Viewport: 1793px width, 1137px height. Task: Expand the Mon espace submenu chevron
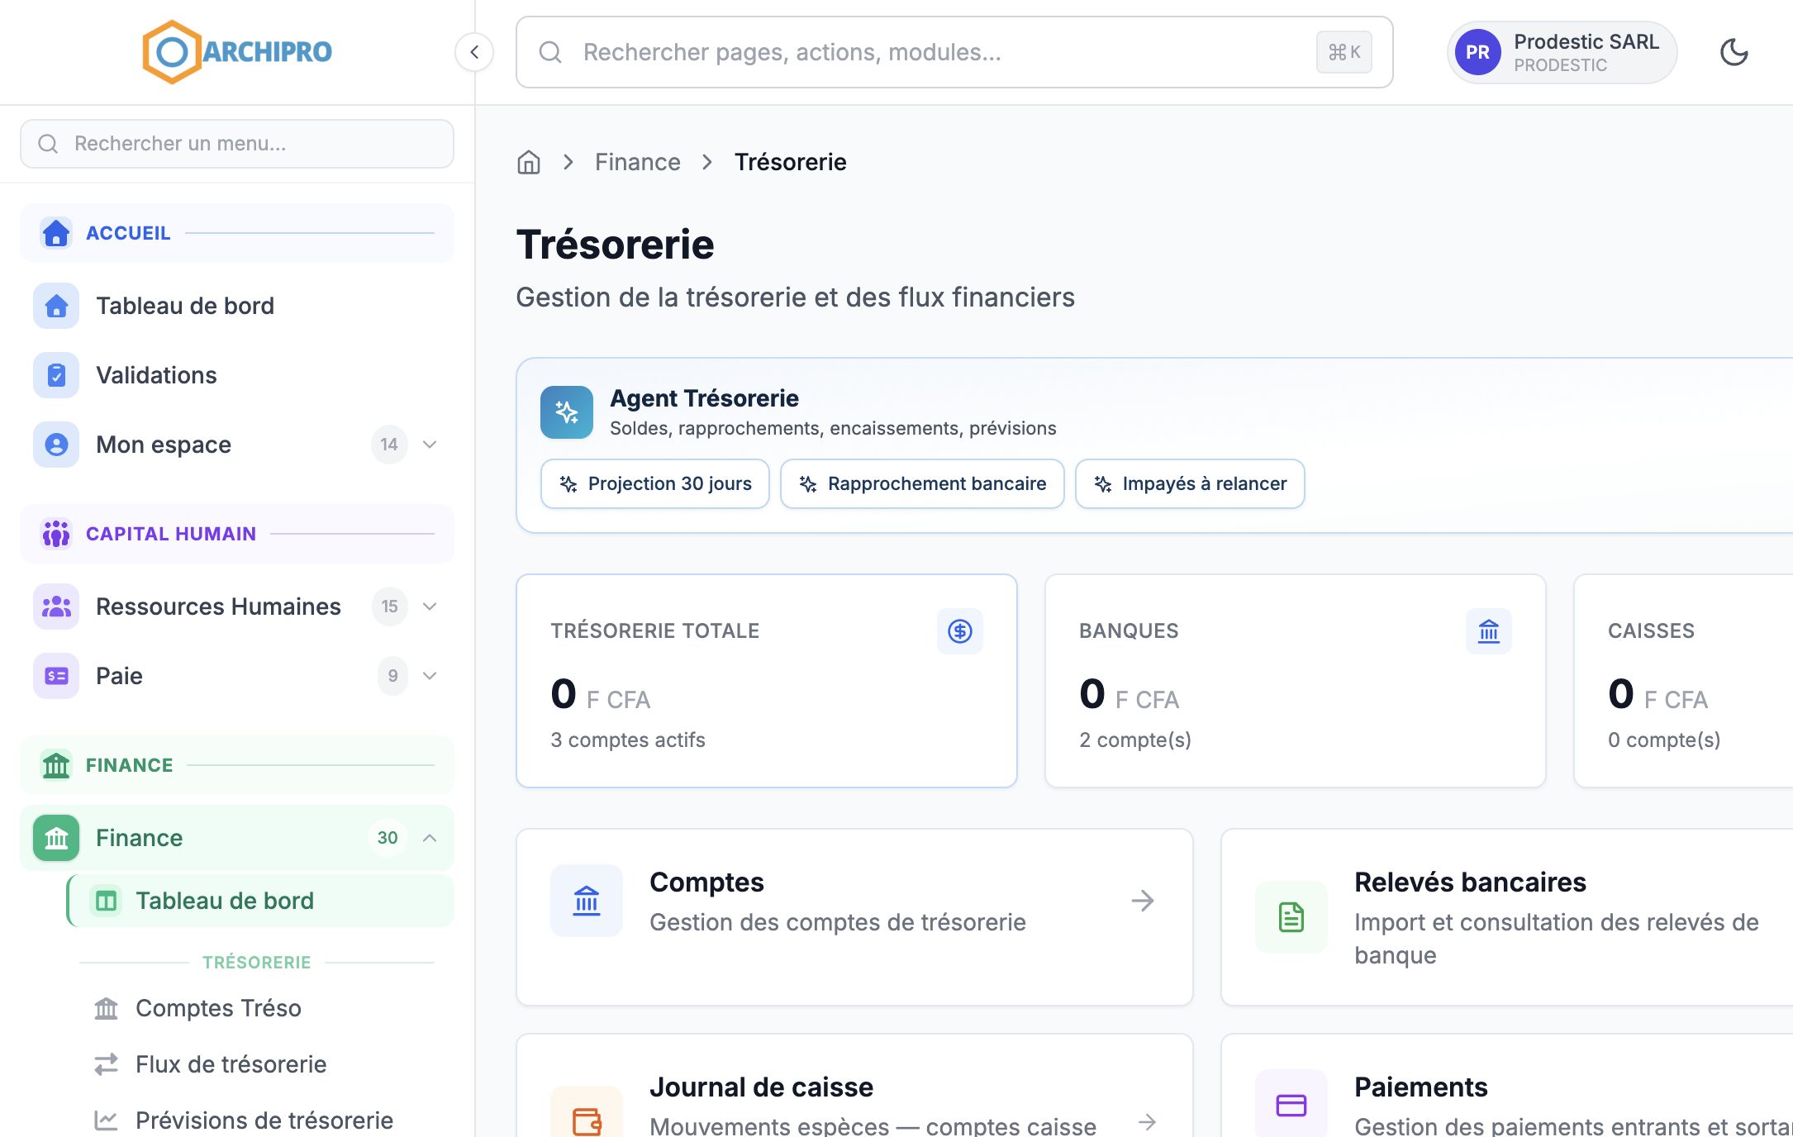tap(430, 445)
